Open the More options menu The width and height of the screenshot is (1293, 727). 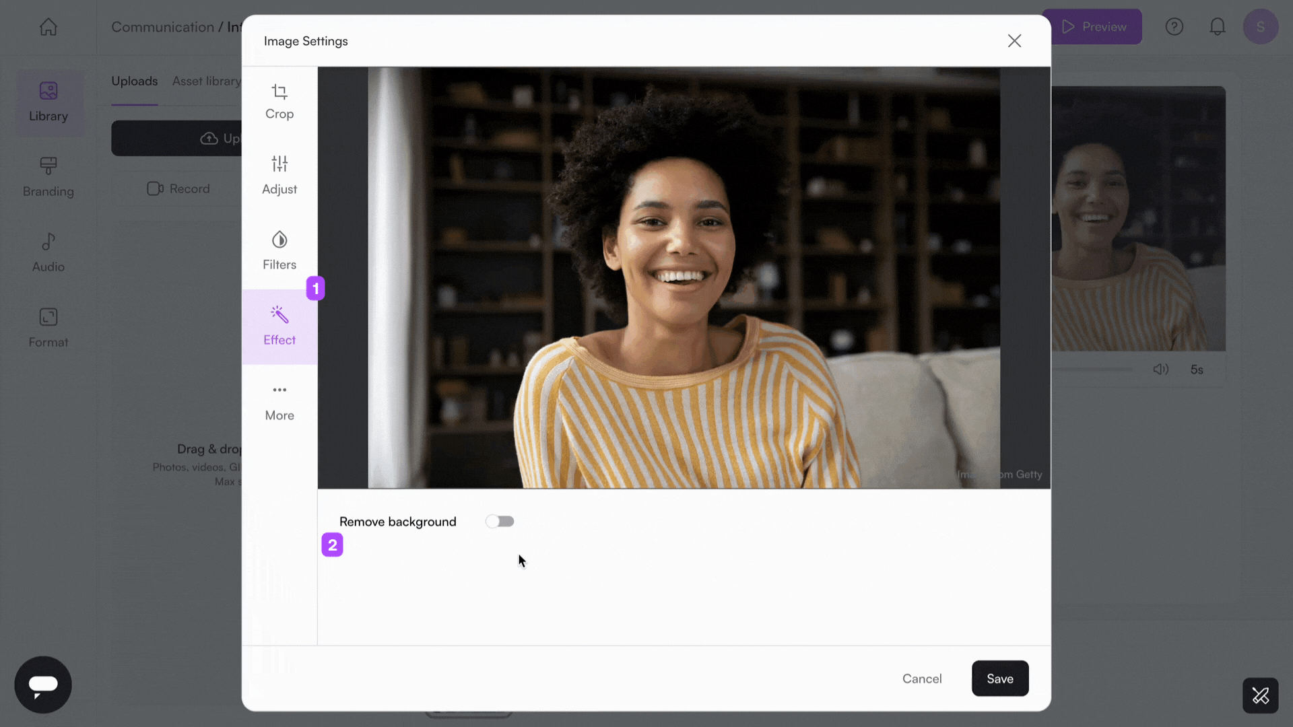point(279,403)
